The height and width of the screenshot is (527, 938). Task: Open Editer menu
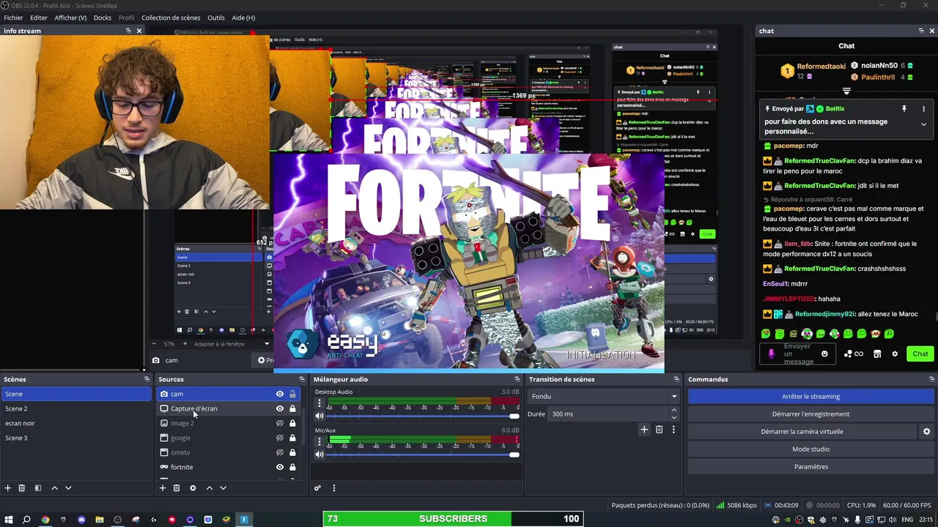(x=39, y=18)
